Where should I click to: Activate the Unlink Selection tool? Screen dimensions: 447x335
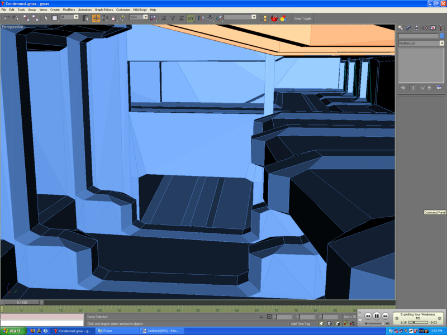click(x=35, y=18)
